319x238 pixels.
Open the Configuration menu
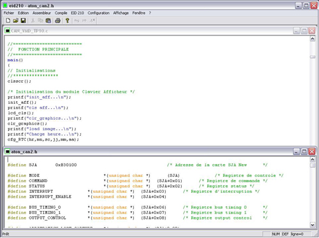point(98,13)
